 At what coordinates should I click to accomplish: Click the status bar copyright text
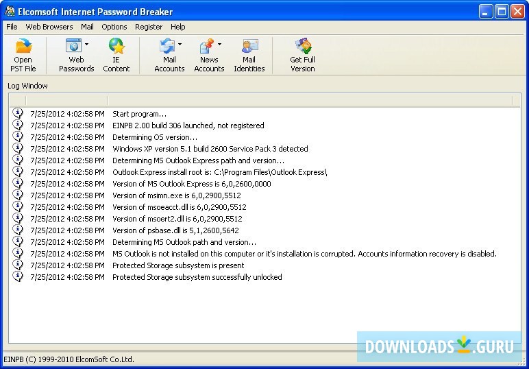[69, 359]
